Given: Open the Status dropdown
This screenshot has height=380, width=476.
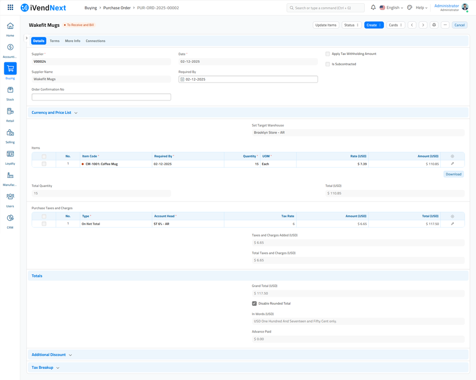Looking at the screenshot, I should click(x=351, y=25).
